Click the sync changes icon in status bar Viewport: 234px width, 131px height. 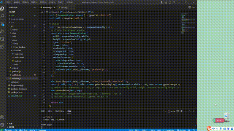coord(16,130)
